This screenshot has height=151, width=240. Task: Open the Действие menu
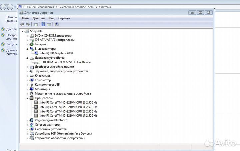click(39, 18)
